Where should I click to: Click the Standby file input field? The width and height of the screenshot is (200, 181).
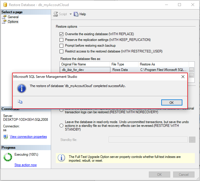(x=148, y=140)
